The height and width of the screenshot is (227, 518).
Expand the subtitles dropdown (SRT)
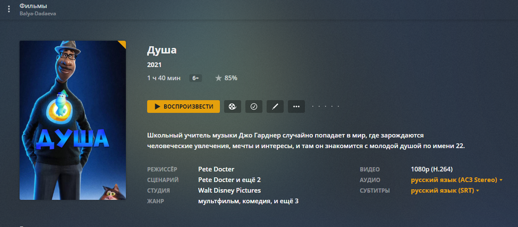[x=445, y=191]
